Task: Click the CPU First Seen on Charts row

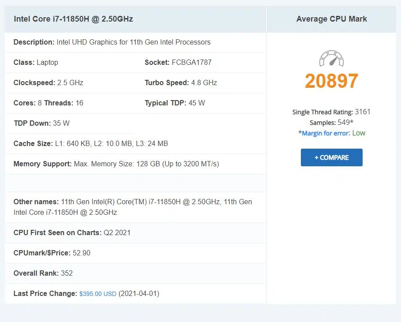Action: click(x=72, y=233)
